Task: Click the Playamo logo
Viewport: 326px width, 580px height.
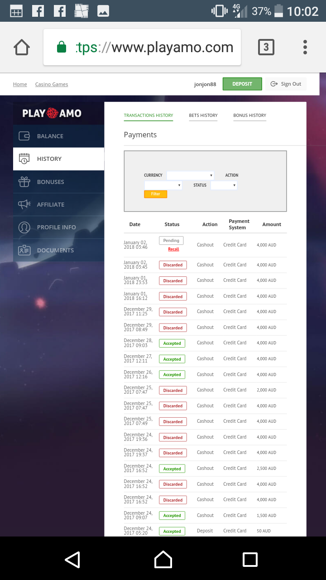Action: 52,113
